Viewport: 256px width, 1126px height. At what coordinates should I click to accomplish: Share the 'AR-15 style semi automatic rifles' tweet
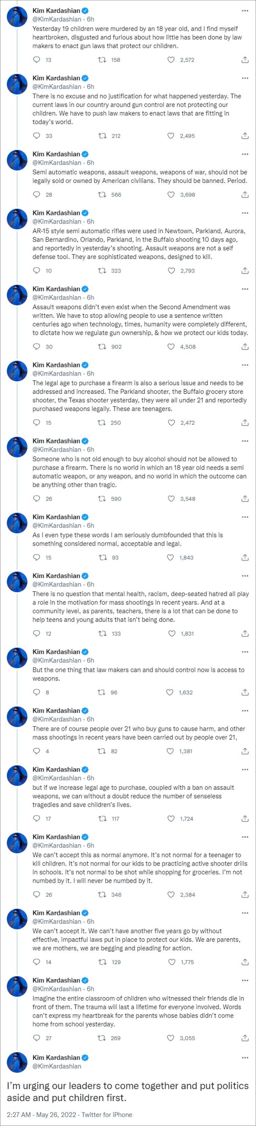point(245,271)
